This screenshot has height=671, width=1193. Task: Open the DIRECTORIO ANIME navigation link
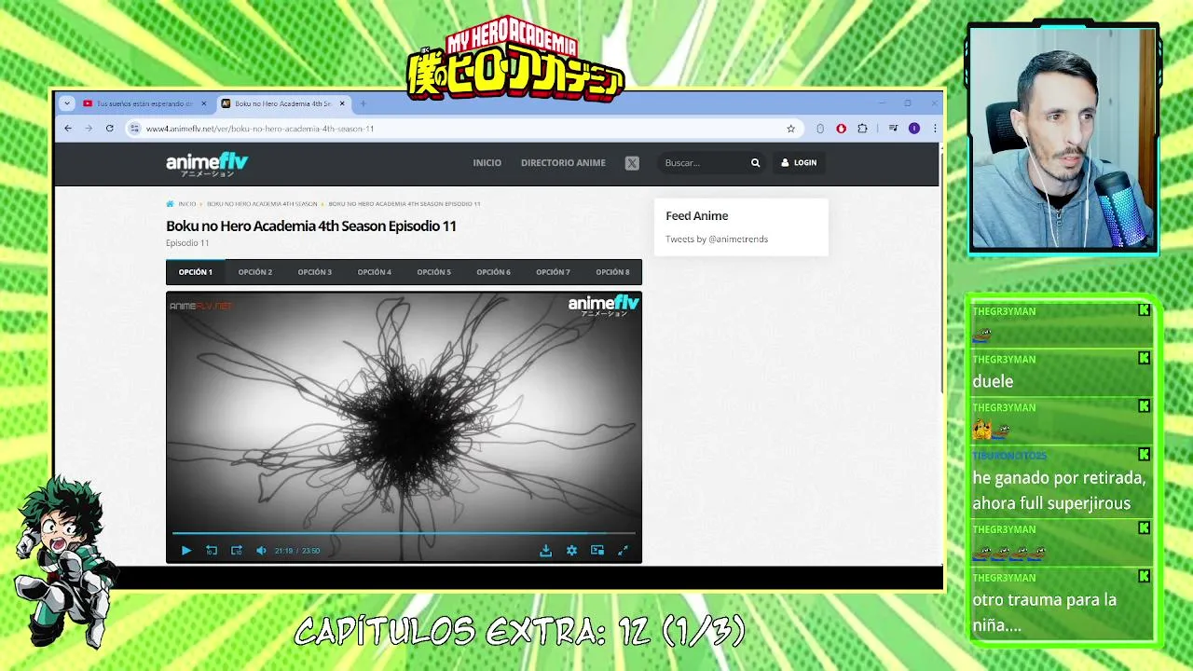pyautogui.click(x=563, y=163)
